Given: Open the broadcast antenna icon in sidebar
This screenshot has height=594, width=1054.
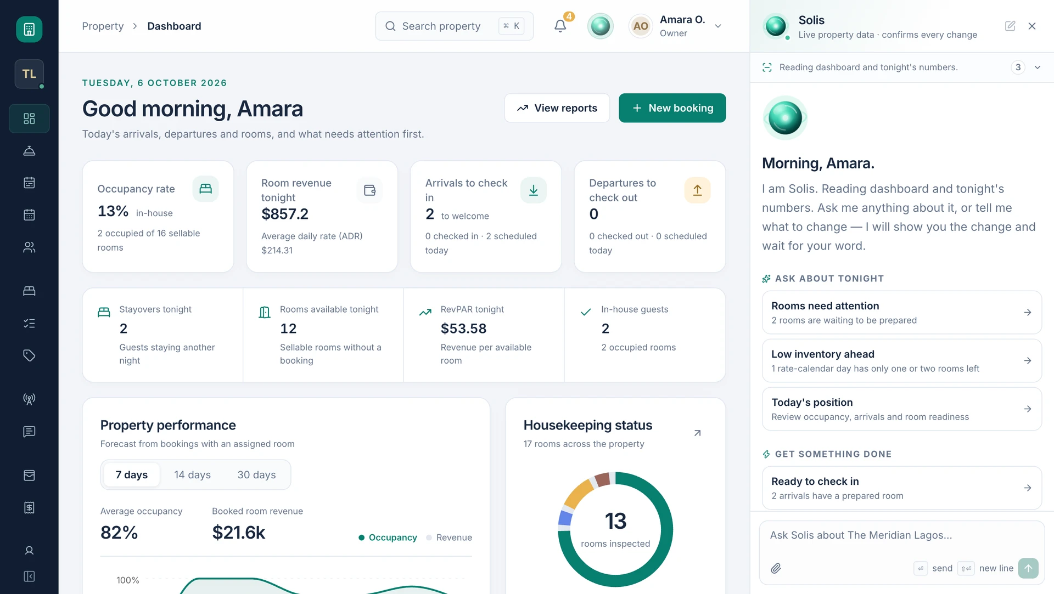Looking at the screenshot, I should tap(29, 399).
